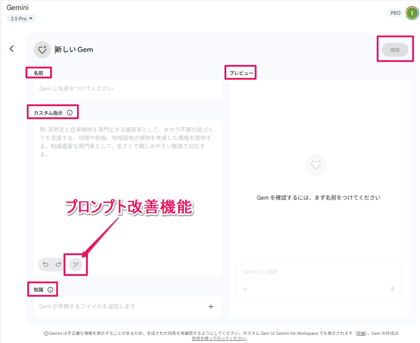Click the knowledge file field placeholder text
The image size is (420, 343).
click(x=87, y=306)
